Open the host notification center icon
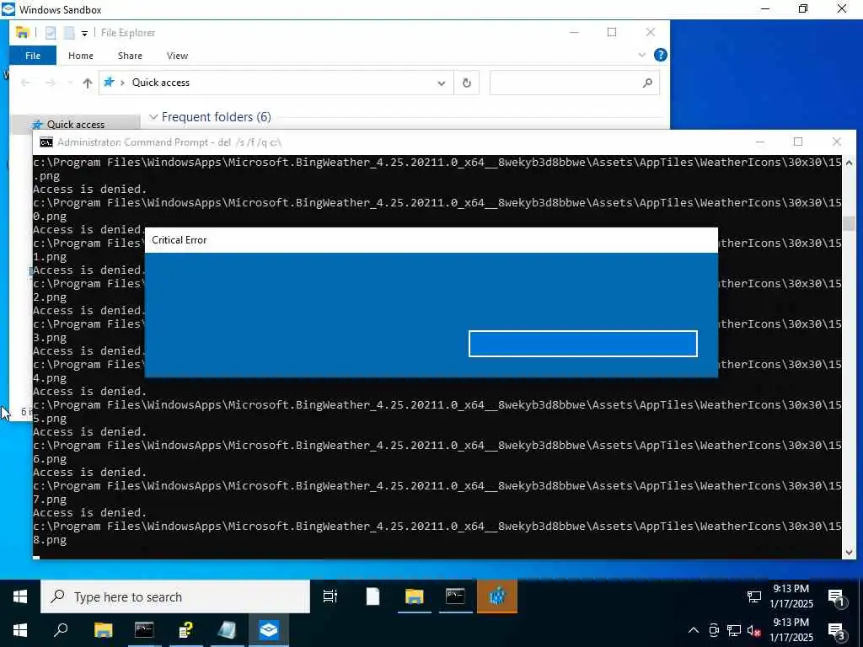 837,632
